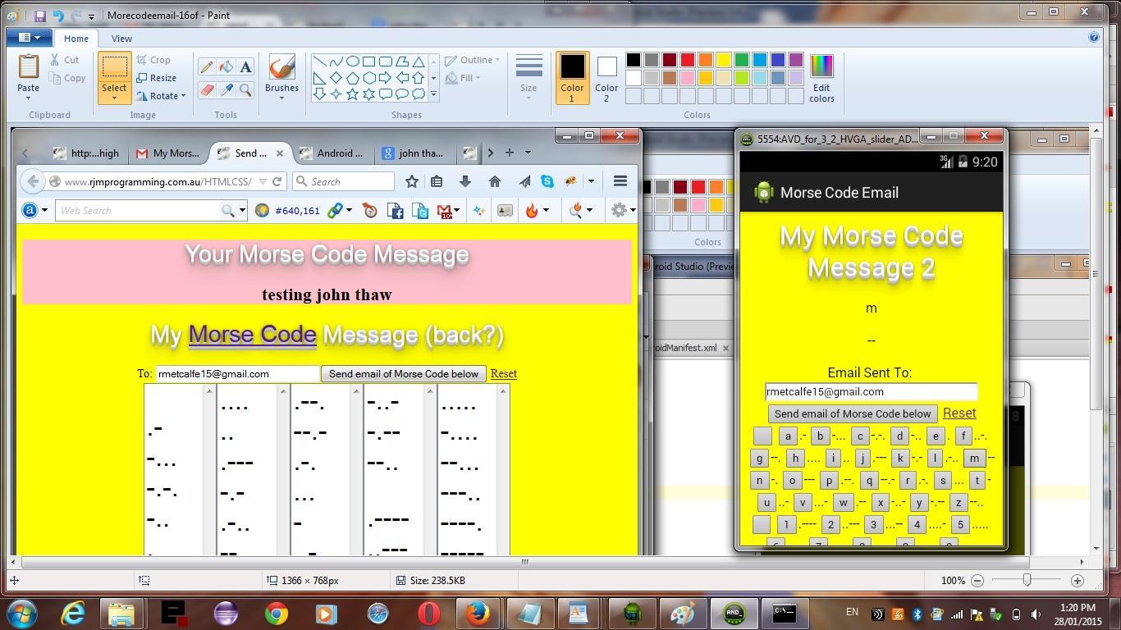Switch to the View ribbon tab
This screenshot has height=630, width=1121.
121,39
